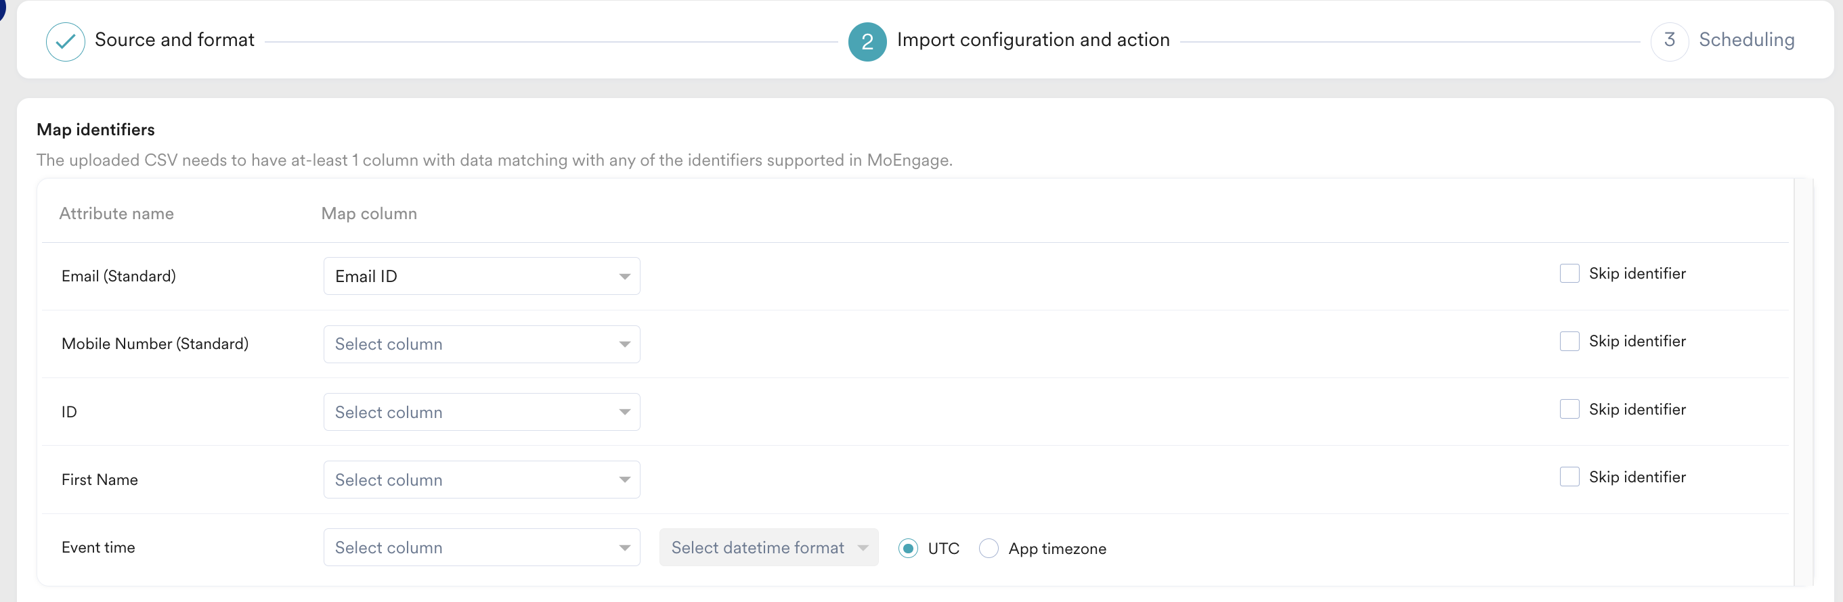Viewport: 1843px width, 602px height.
Task: Open First Name column dropdown
Action: [x=481, y=480]
